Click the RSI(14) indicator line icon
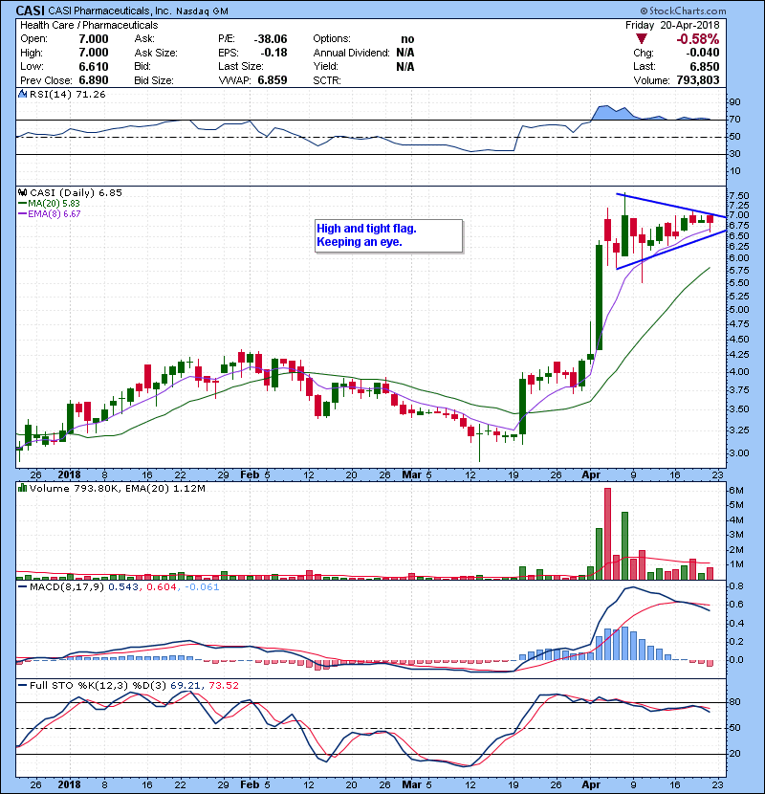Viewport: 765px width, 794px height. (x=22, y=94)
